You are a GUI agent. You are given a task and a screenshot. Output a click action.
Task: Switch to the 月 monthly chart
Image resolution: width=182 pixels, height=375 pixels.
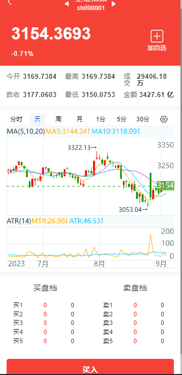pyautogui.click(x=79, y=119)
